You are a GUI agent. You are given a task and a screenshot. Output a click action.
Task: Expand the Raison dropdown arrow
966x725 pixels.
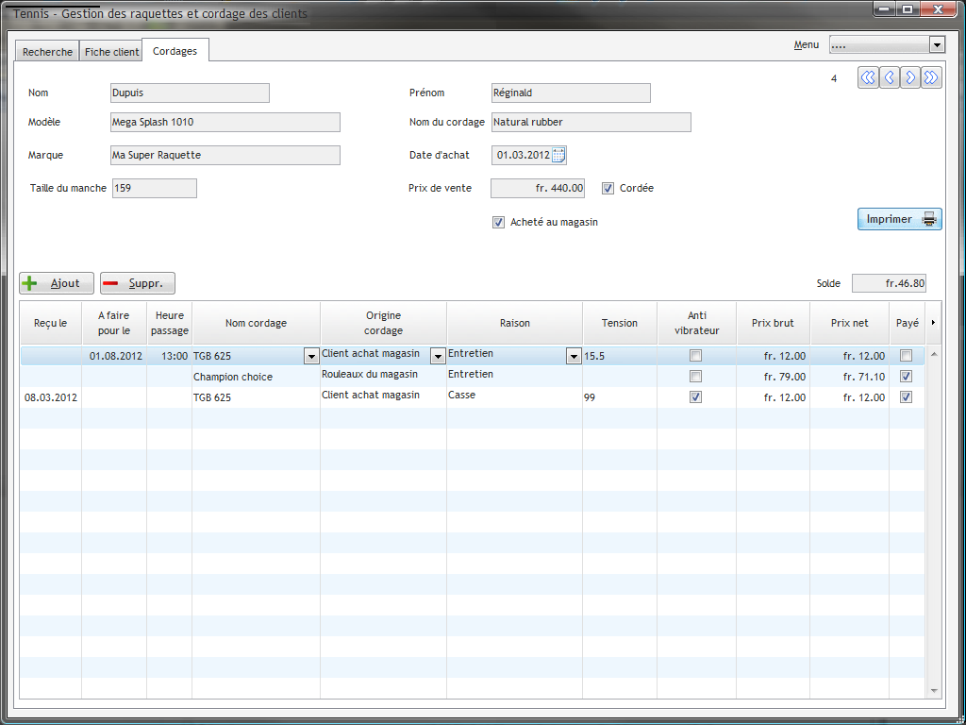pos(574,356)
